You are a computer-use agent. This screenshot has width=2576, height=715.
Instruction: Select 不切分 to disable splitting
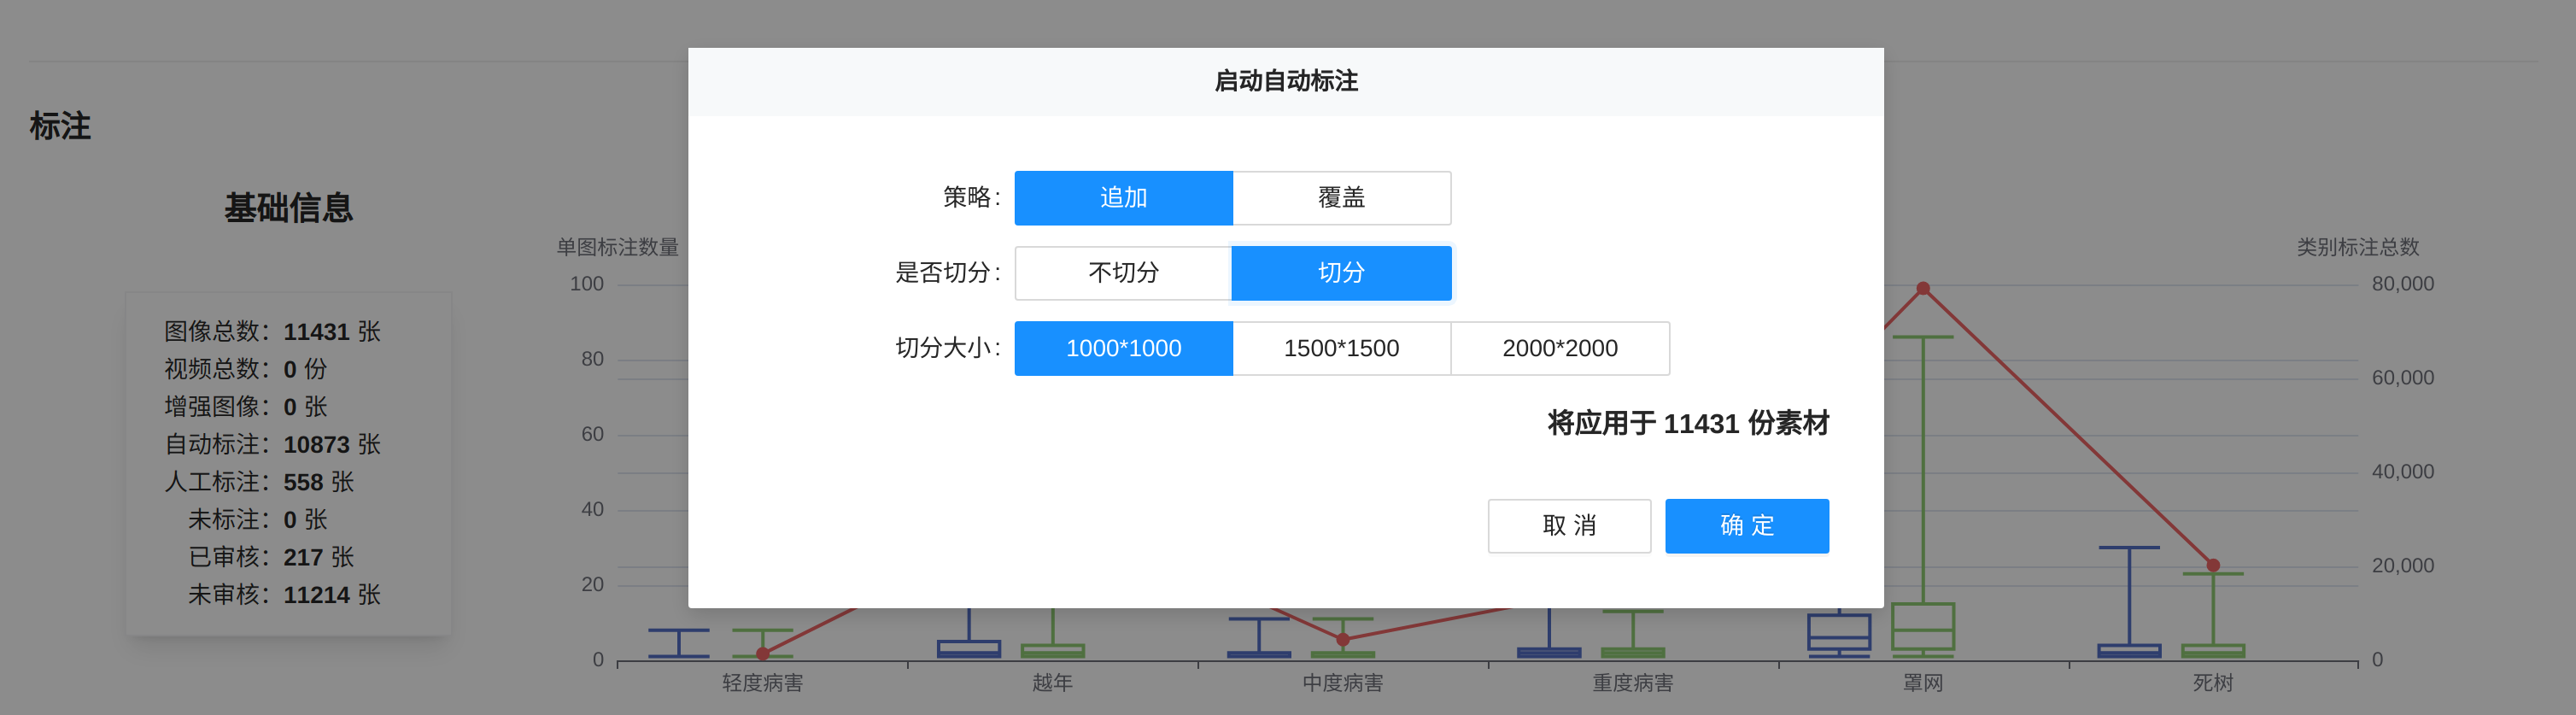click(x=1123, y=273)
